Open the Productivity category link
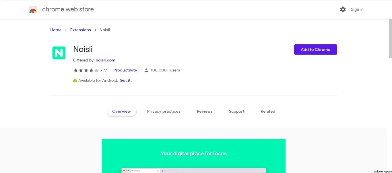 point(125,70)
